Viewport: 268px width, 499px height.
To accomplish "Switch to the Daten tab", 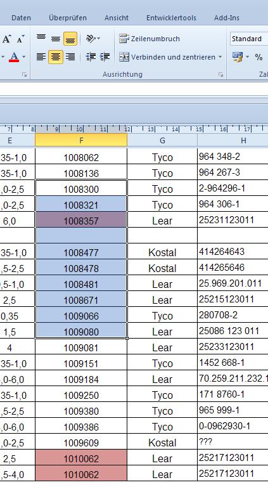I will tap(22, 18).
